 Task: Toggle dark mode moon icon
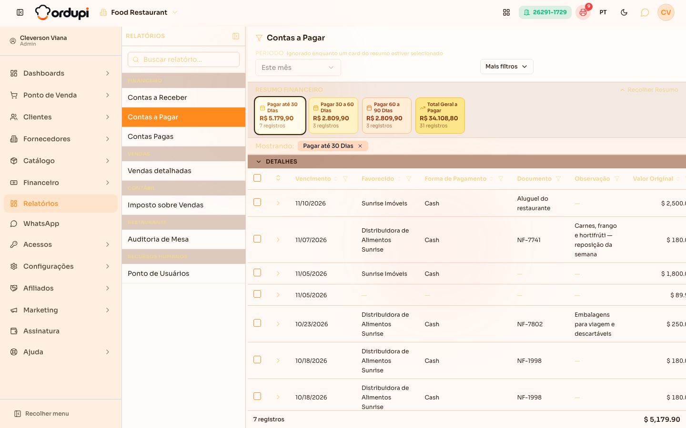pyautogui.click(x=624, y=12)
